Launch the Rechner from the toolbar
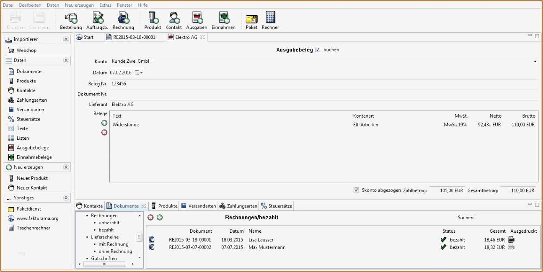 coord(270,20)
